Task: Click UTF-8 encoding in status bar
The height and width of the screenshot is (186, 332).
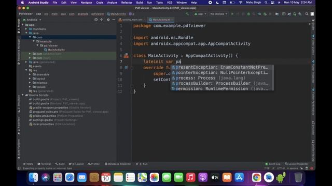Action: pyautogui.click(x=281, y=168)
